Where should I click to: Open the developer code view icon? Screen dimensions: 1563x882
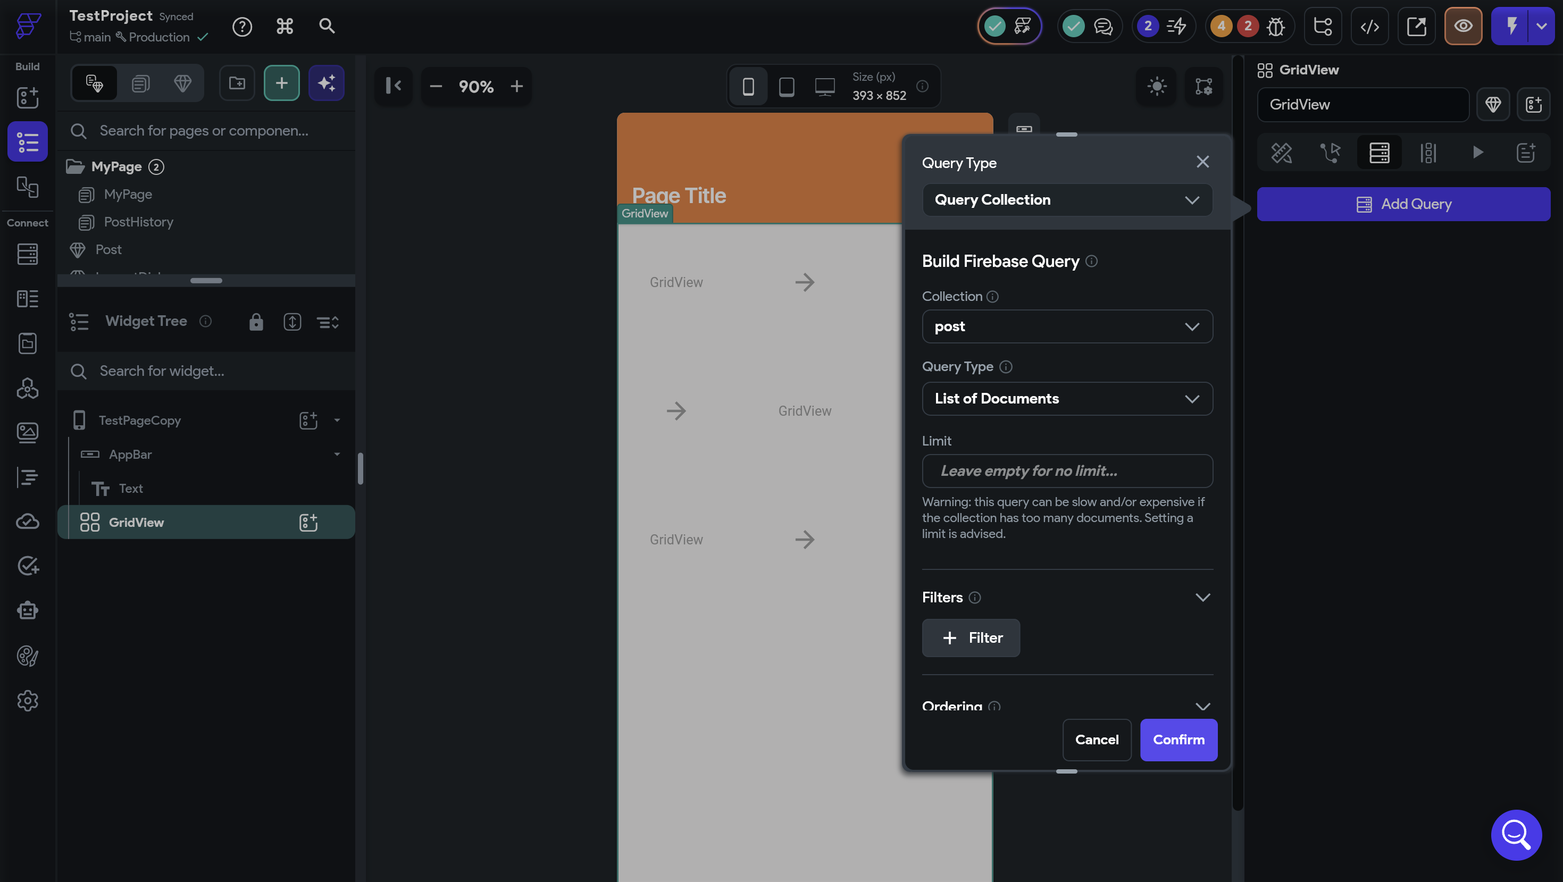1369,26
